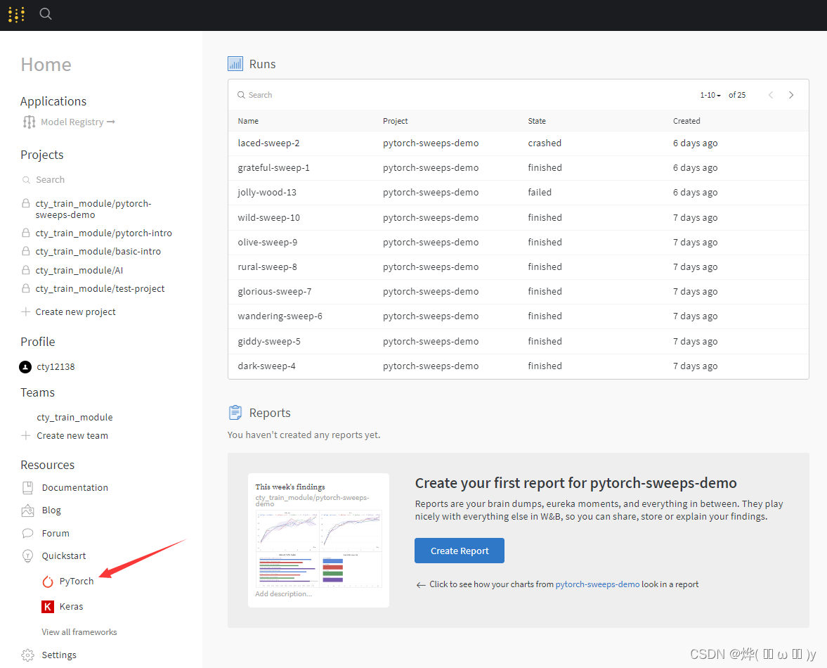Click the Reports clipboard icon
The width and height of the screenshot is (827, 668).
(235, 413)
